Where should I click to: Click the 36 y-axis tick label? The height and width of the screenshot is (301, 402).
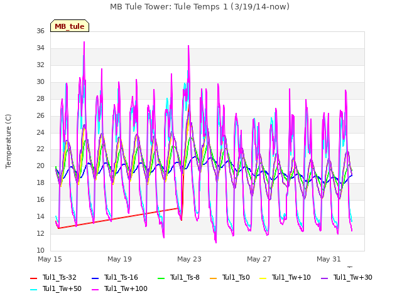pos(40,31)
